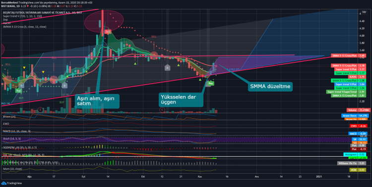Click the 2021 year label on time axis
372x187 pixels.
(319, 177)
